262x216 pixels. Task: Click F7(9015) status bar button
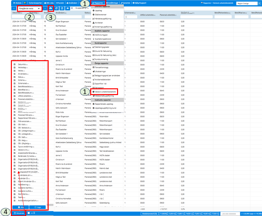[x=215, y=214]
